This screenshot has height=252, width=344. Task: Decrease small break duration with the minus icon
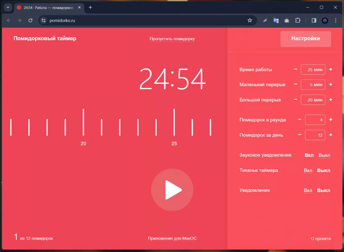click(295, 84)
